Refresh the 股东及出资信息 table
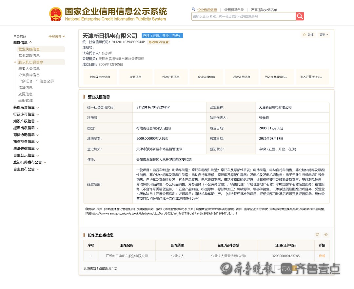 [317, 235]
